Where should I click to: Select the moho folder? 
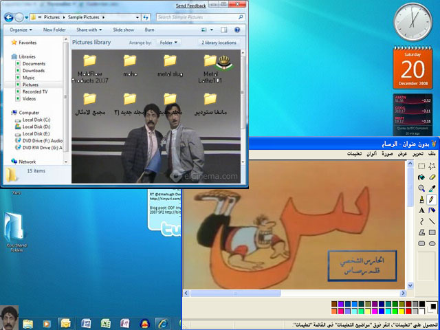tap(130, 66)
